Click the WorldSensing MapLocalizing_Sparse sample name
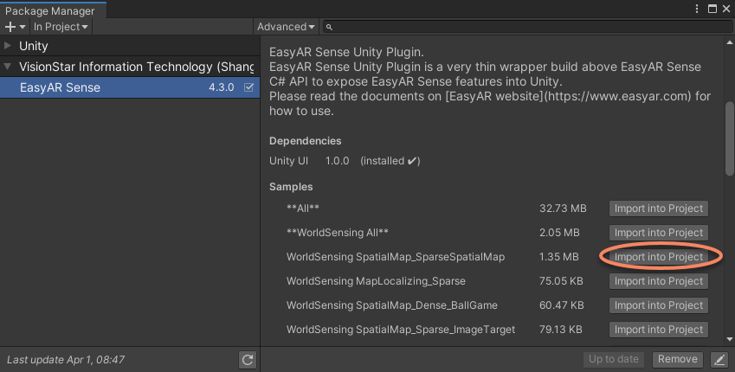Viewport: 735px width, 372px height. coord(376,281)
